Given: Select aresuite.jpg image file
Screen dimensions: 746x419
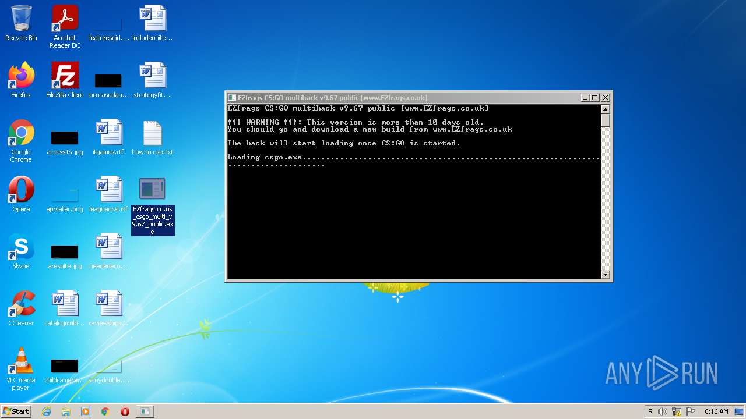Looking at the screenshot, I should tap(65, 255).
